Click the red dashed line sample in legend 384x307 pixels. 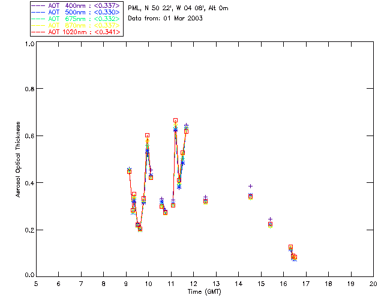(38, 32)
